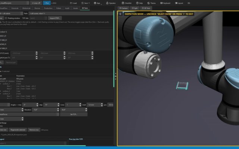Switch to Operator mode icon
Screen dimensions: 239x149
tap(107, 3)
